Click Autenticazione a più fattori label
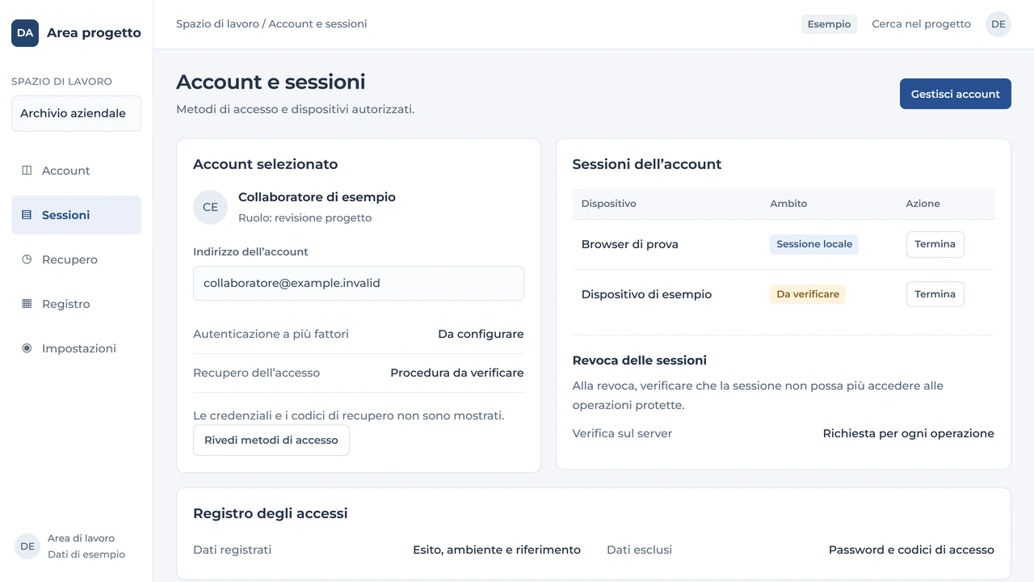This screenshot has height=582, width=1034. pos(271,334)
